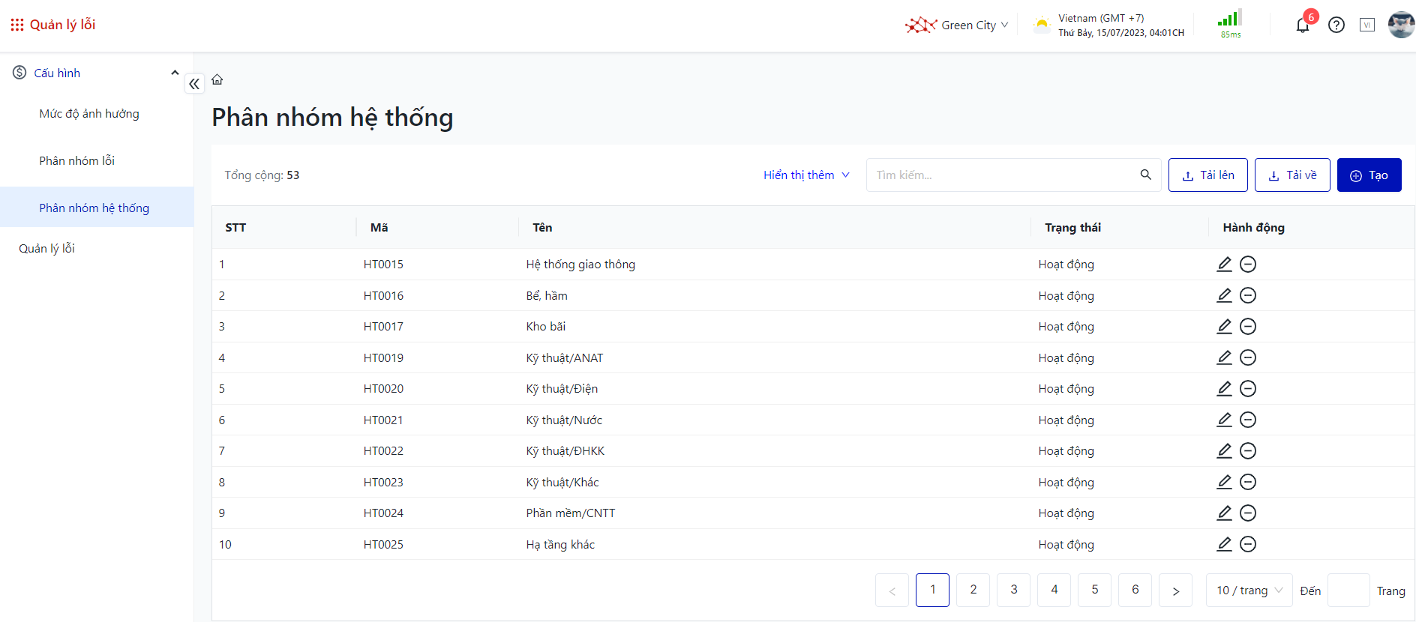Click the notification bell icon
The height and width of the screenshot is (622, 1416).
point(1303,25)
